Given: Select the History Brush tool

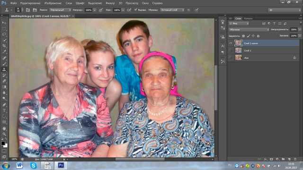Looking at the screenshot, I should click(x=4, y=76).
